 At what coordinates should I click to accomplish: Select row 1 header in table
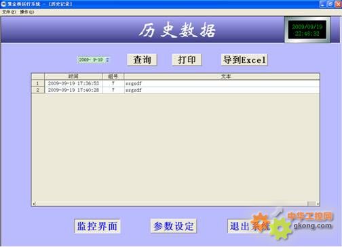click(x=38, y=83)
